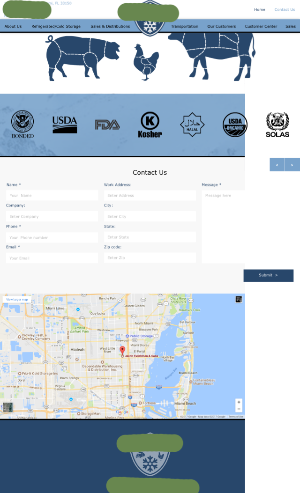Click the StorageMart map label
The height and width of the screenshot is (493, 300).
click(x=90, y=413)
